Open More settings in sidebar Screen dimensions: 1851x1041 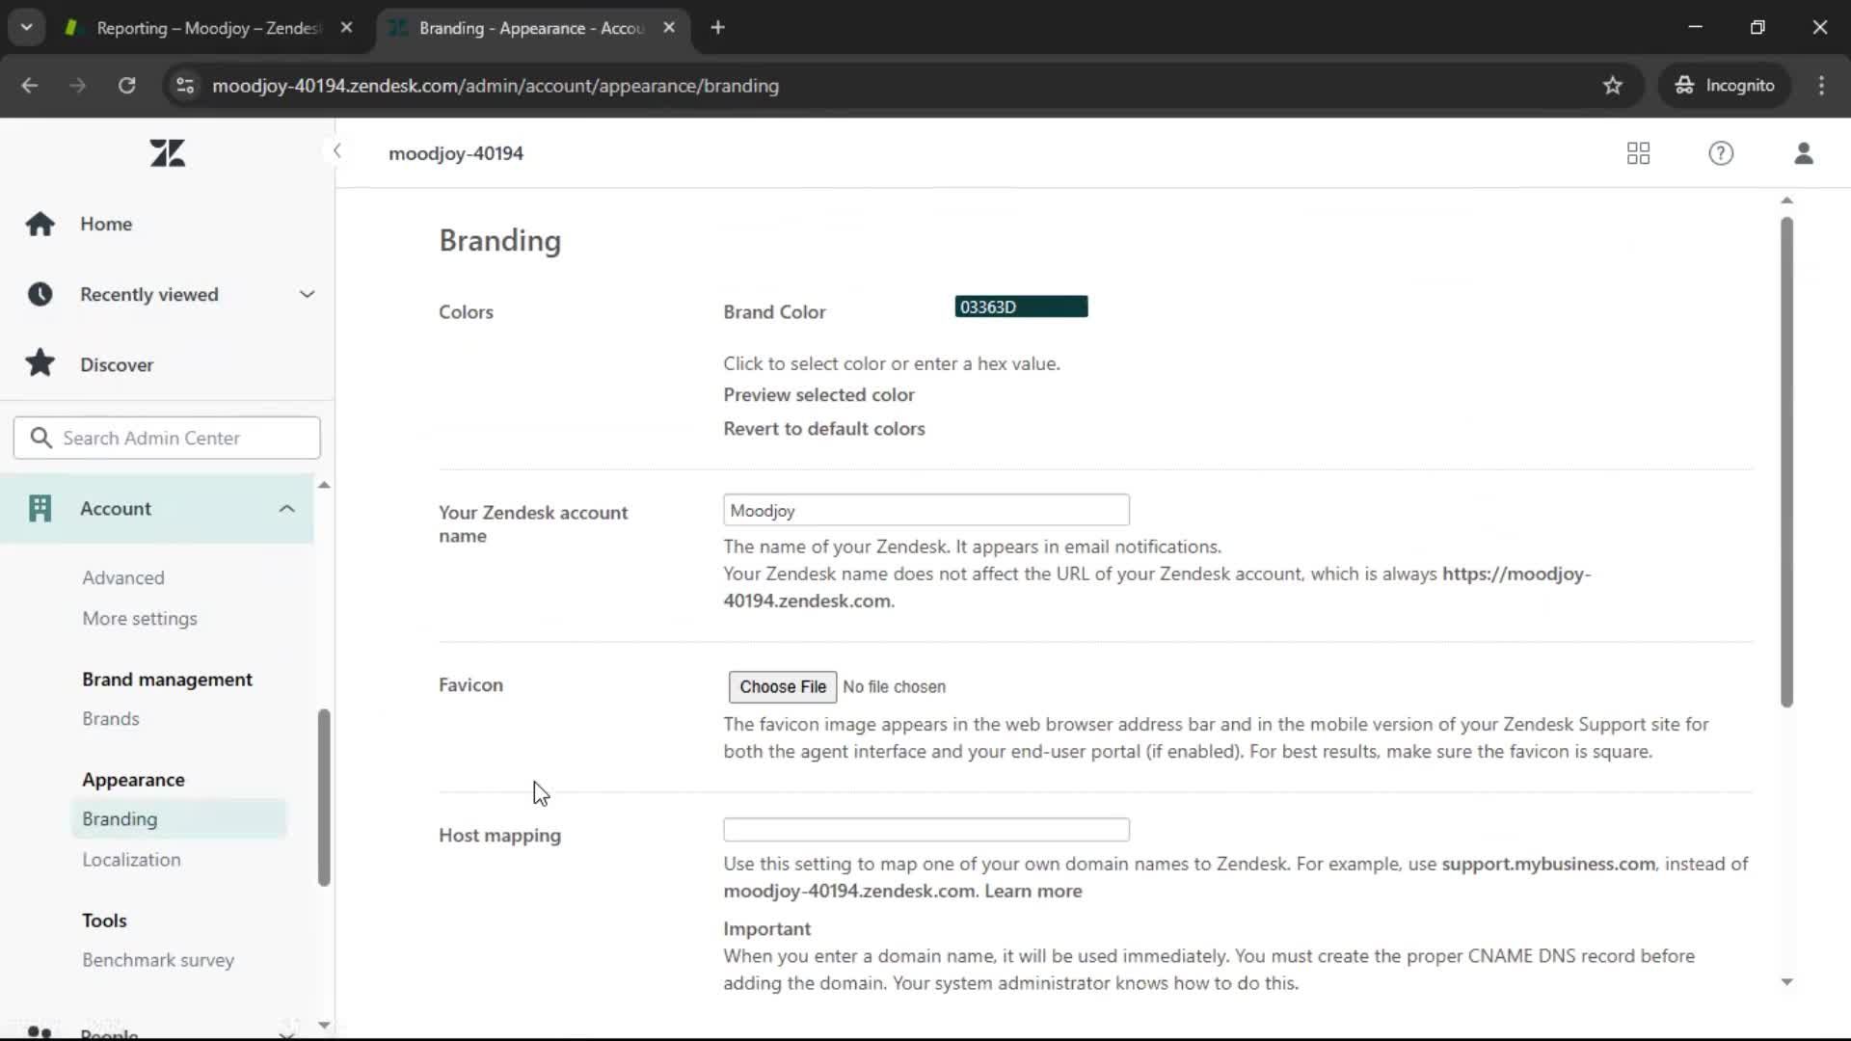(140, 618)
